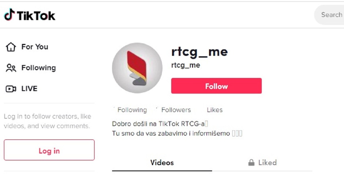
Task: Click the smaller rtcg_me nickname text
Action: point(185,65)
